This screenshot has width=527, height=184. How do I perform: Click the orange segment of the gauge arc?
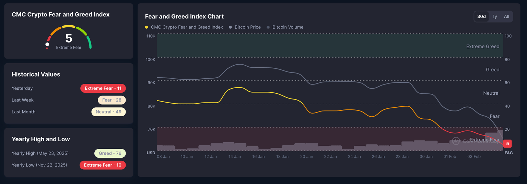click(55, 31)
